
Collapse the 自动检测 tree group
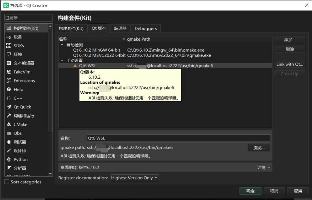coord(62,45)
